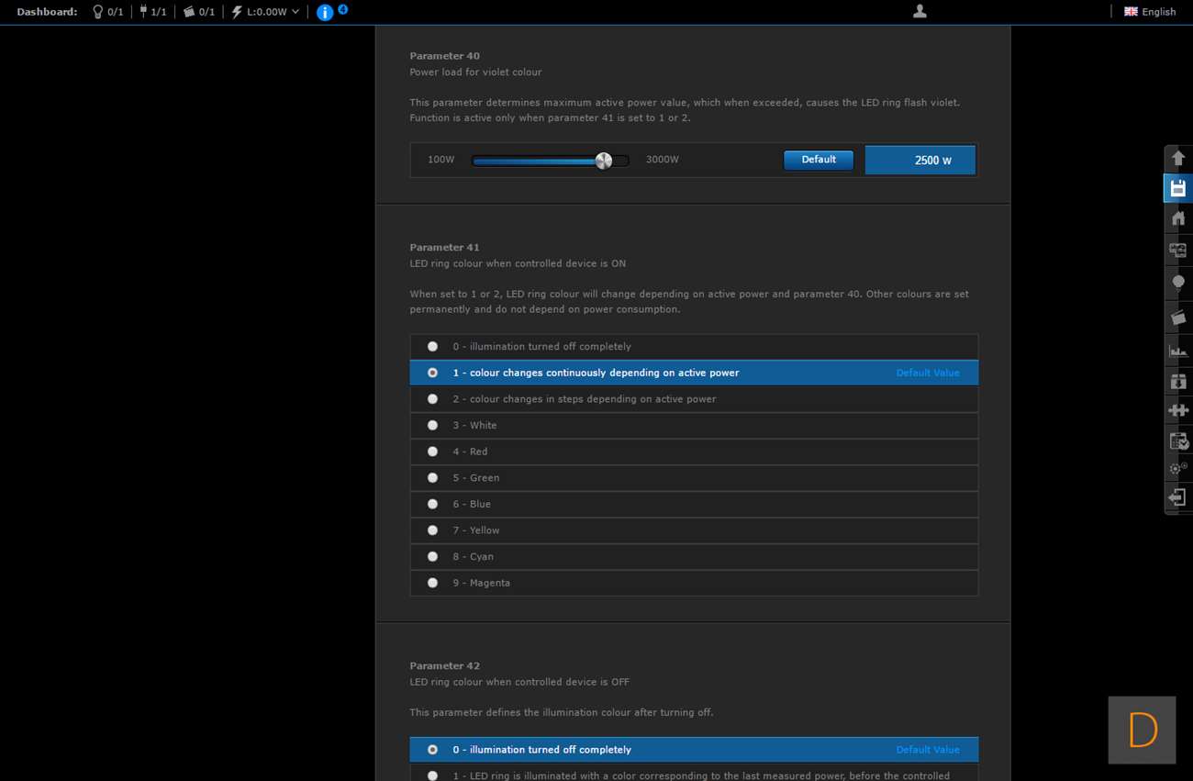Choose the 9 - Magenta radio option
The image size is (1193, 781).
432,583
